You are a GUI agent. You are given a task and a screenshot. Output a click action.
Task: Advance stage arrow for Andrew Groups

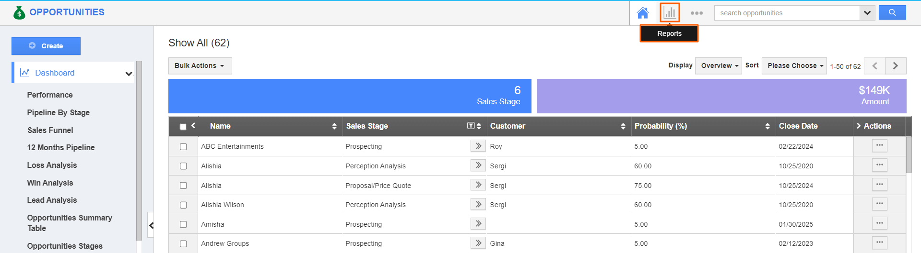(x=478, y=243)
